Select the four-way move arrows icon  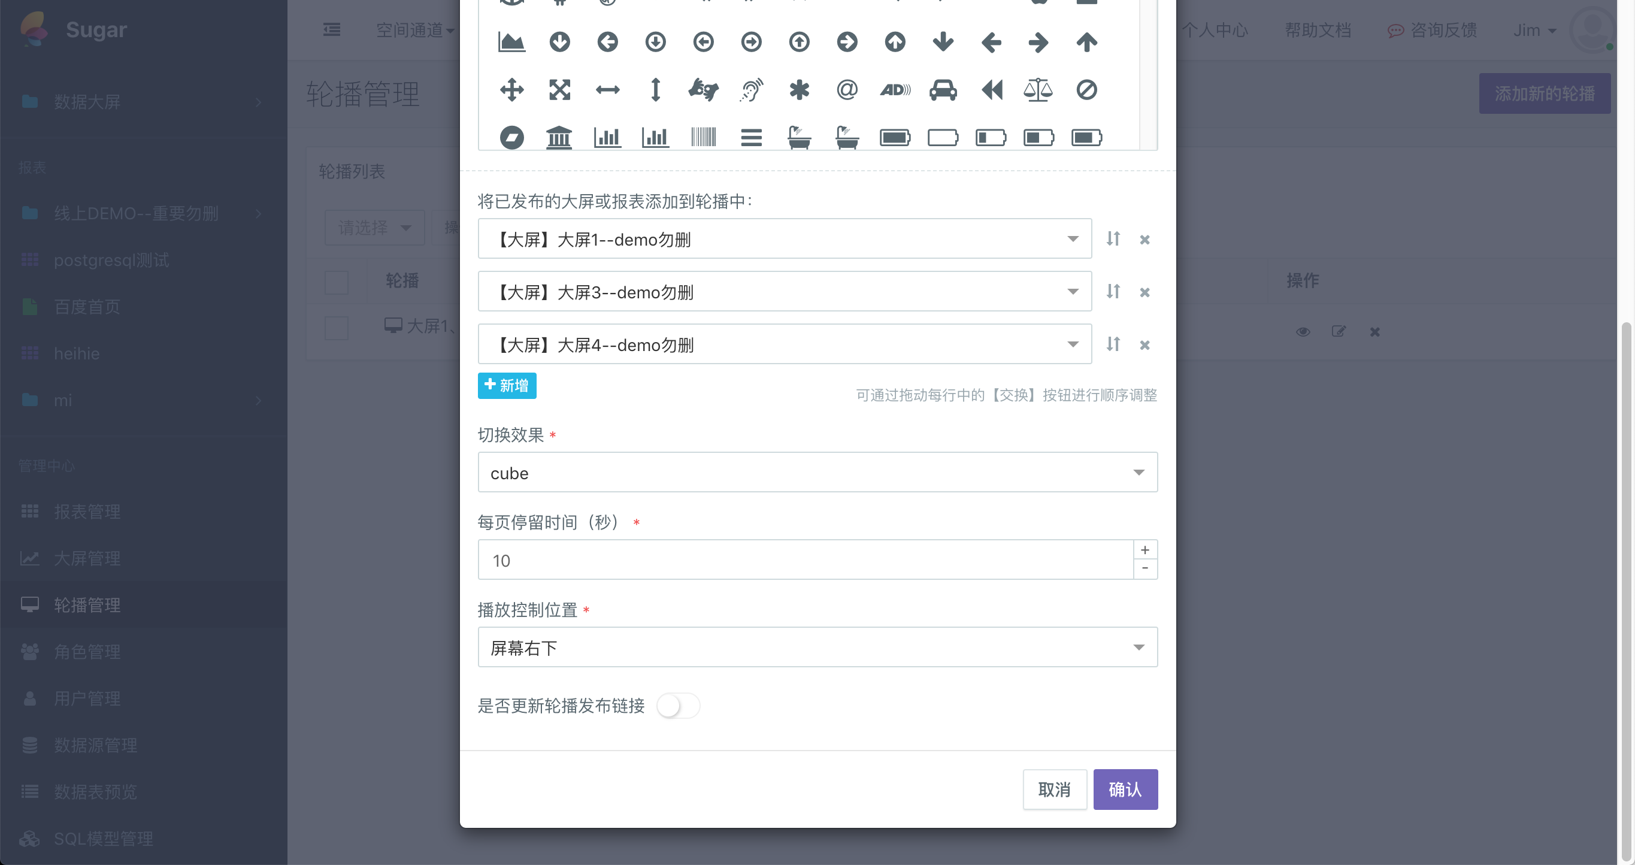pyautogui.click(x=511, y=90)
